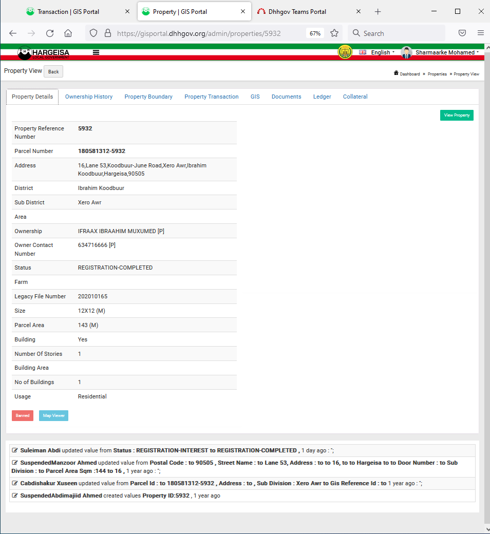Viewport: 490px width, 534px height.
Task: Open the browser home page
Action: click(68, 33)
